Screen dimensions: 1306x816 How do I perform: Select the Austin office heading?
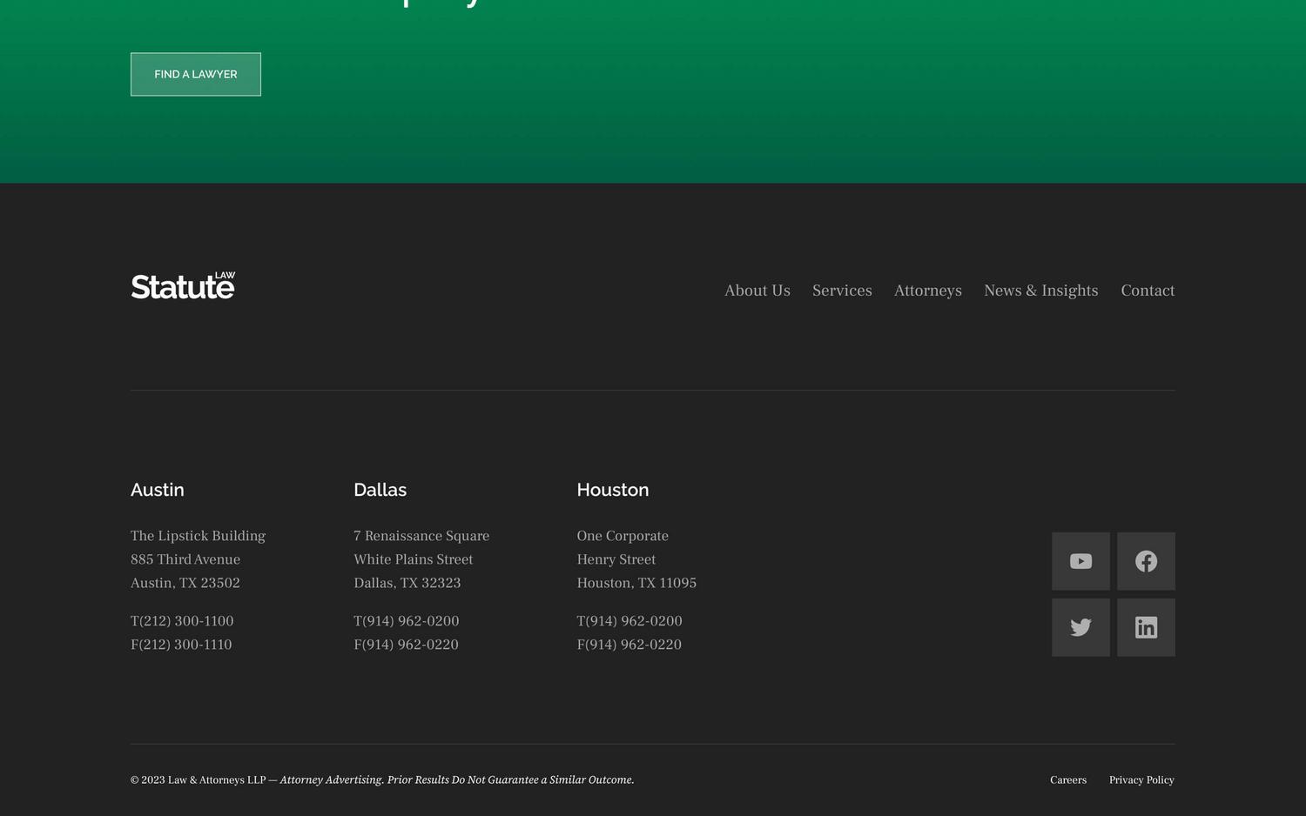pyautogui.click(x=157, y=490)
